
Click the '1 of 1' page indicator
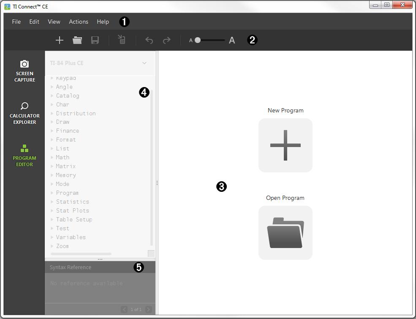(136, 309)
